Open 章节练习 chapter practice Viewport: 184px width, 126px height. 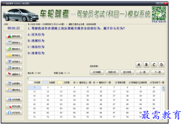[x=14, y=55]
